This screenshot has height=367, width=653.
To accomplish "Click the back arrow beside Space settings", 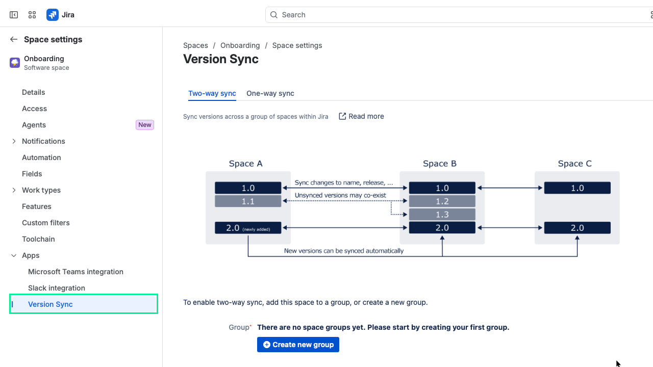I will (14, 39).
